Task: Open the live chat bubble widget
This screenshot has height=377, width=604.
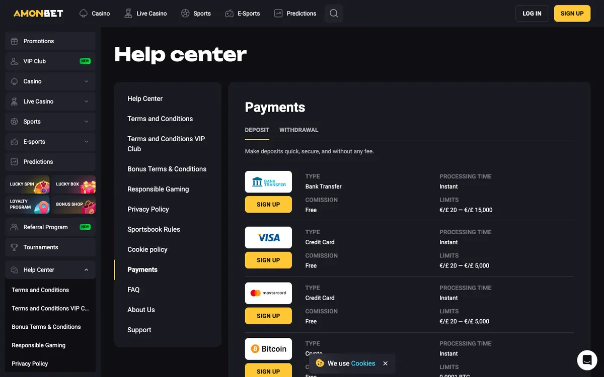Action: [587, 360]
